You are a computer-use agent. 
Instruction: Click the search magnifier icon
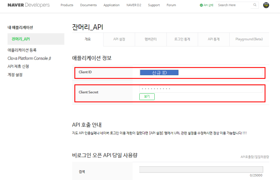tap(255, 5)
